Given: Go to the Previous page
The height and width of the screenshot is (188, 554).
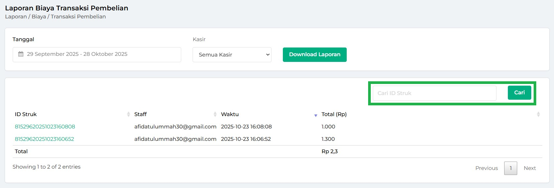Looking at the screenshot, I should click(x=486, y=168).
